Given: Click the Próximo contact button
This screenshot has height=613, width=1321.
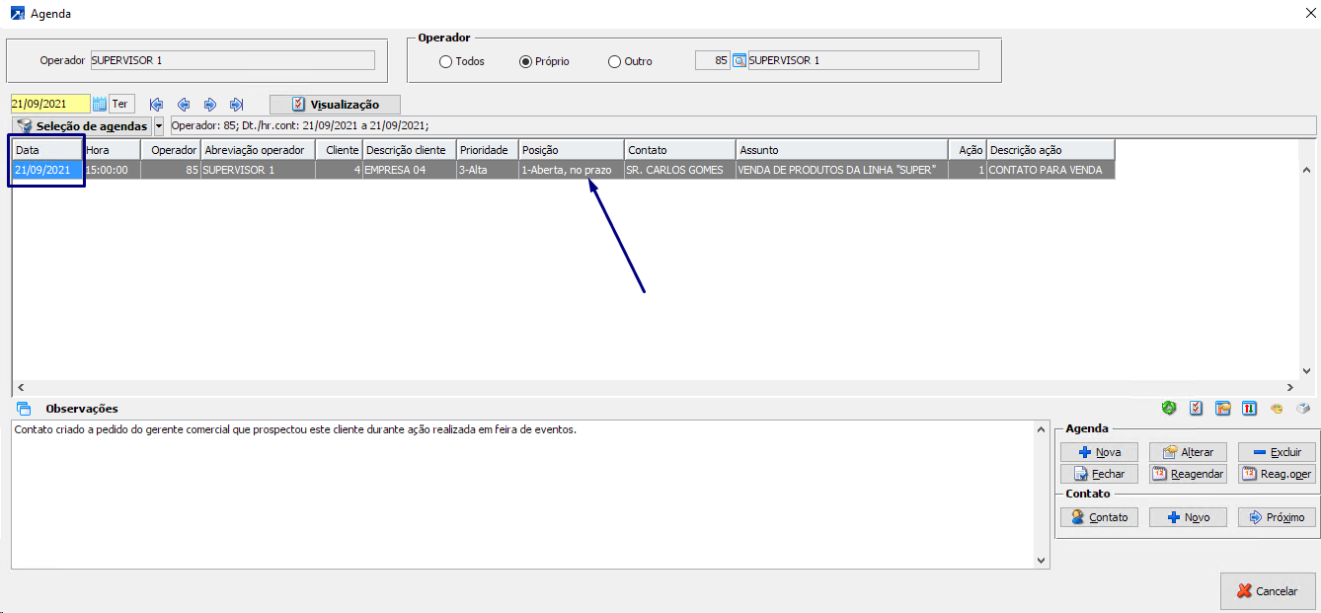Looking at the screenshot, I should [1277, 517].
